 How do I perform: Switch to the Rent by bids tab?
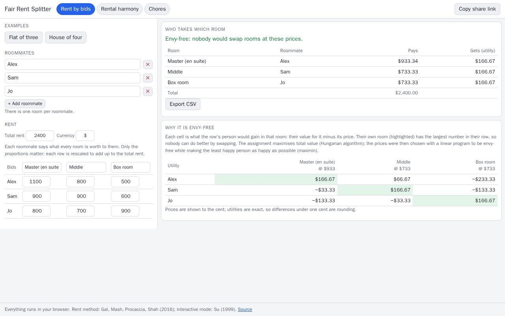pyautogui.click(x=76, y=9)
